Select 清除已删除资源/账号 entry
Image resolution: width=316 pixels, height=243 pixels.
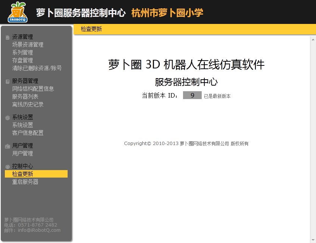pyautogui.click(x=37, y=68)
